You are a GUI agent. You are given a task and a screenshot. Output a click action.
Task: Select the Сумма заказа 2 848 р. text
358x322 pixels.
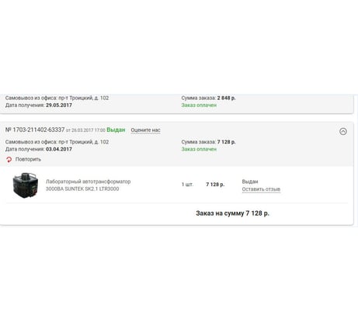[x=208, y=98]
